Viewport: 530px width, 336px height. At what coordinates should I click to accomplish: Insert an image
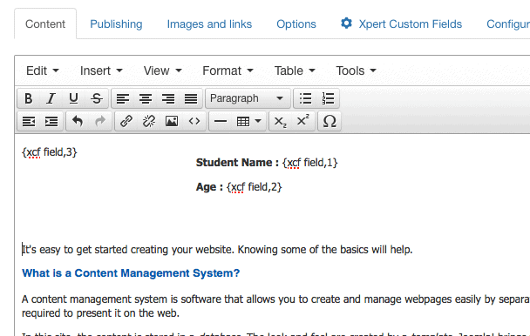click(x=172, y=121)
